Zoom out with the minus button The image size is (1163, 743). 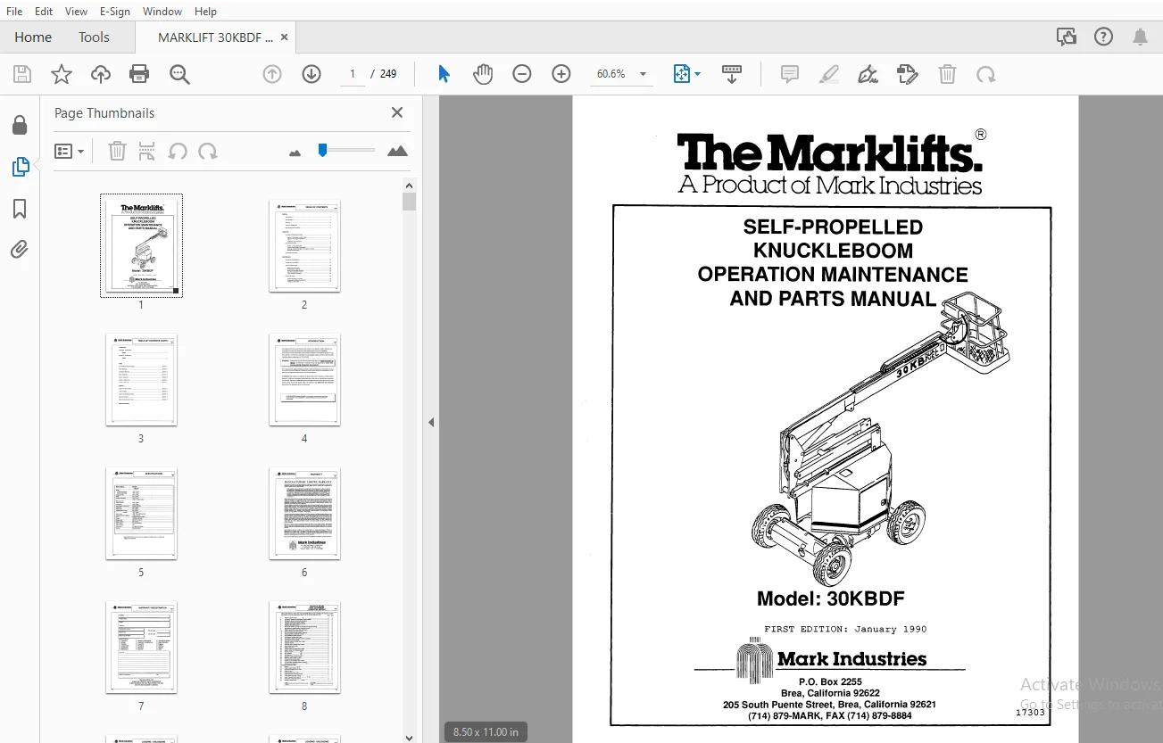pos(522,74)
